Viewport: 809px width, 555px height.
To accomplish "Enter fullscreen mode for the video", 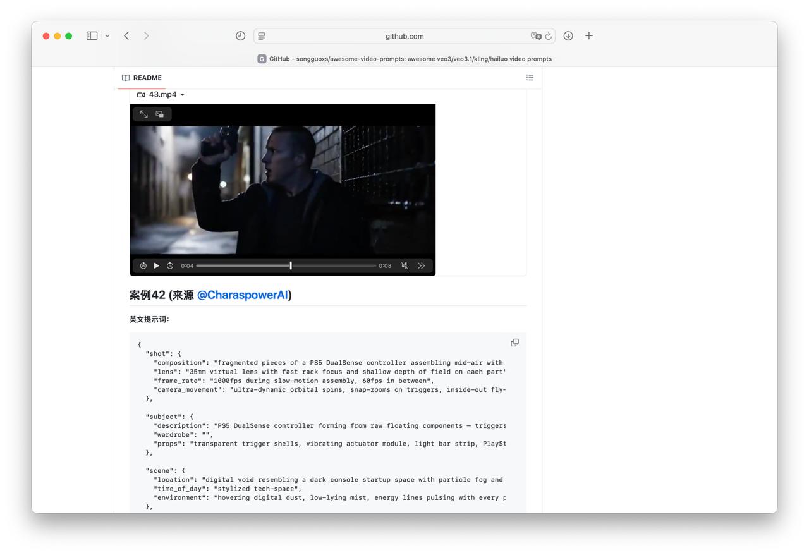I will (x=144, y=114).
